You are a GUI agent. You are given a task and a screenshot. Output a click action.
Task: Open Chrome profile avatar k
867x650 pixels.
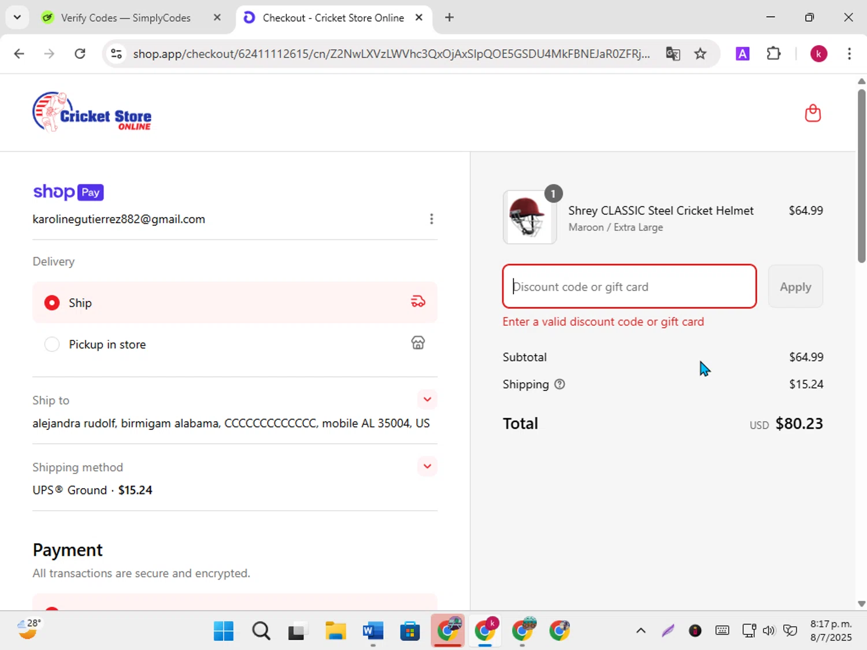pos(818,54)
